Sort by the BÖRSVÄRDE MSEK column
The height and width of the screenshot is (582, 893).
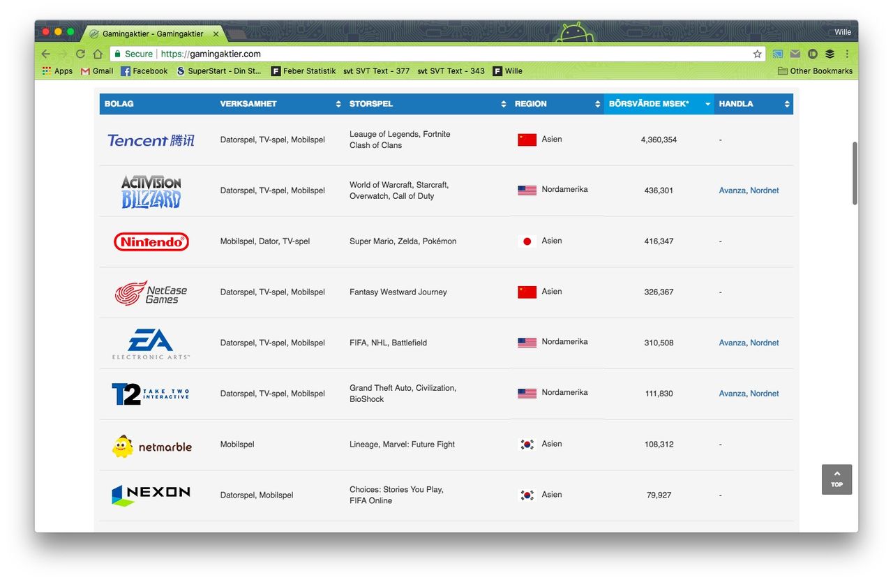point(659,104)
